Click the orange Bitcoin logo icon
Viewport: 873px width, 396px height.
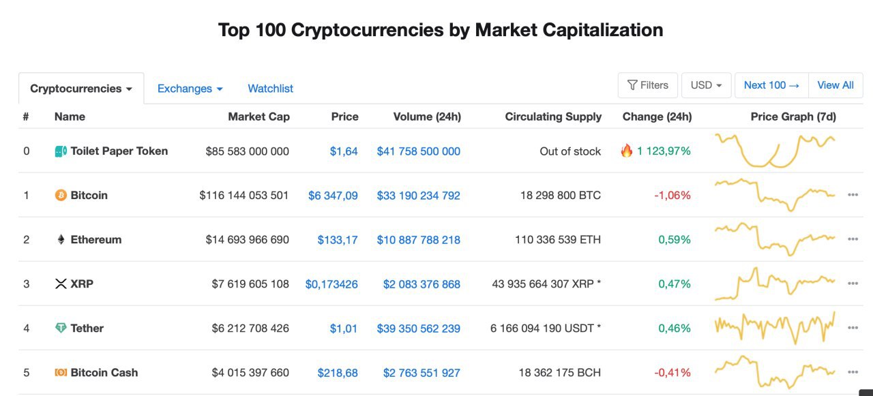point(61,196)
